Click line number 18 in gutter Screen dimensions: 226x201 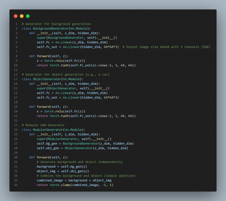tap(15, 102)
